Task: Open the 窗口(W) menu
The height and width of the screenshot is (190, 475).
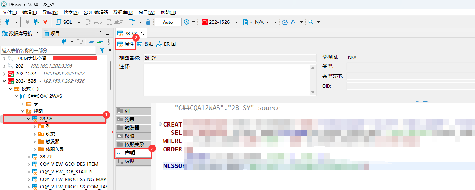Action: click(x=147, y=12)
